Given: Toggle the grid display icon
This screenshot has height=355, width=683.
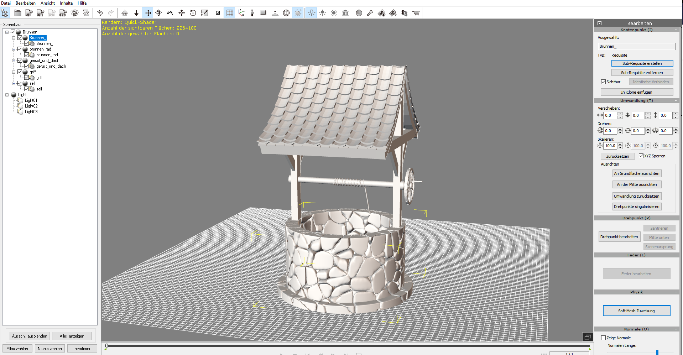Looking at the screenshot, I should 230,13.
